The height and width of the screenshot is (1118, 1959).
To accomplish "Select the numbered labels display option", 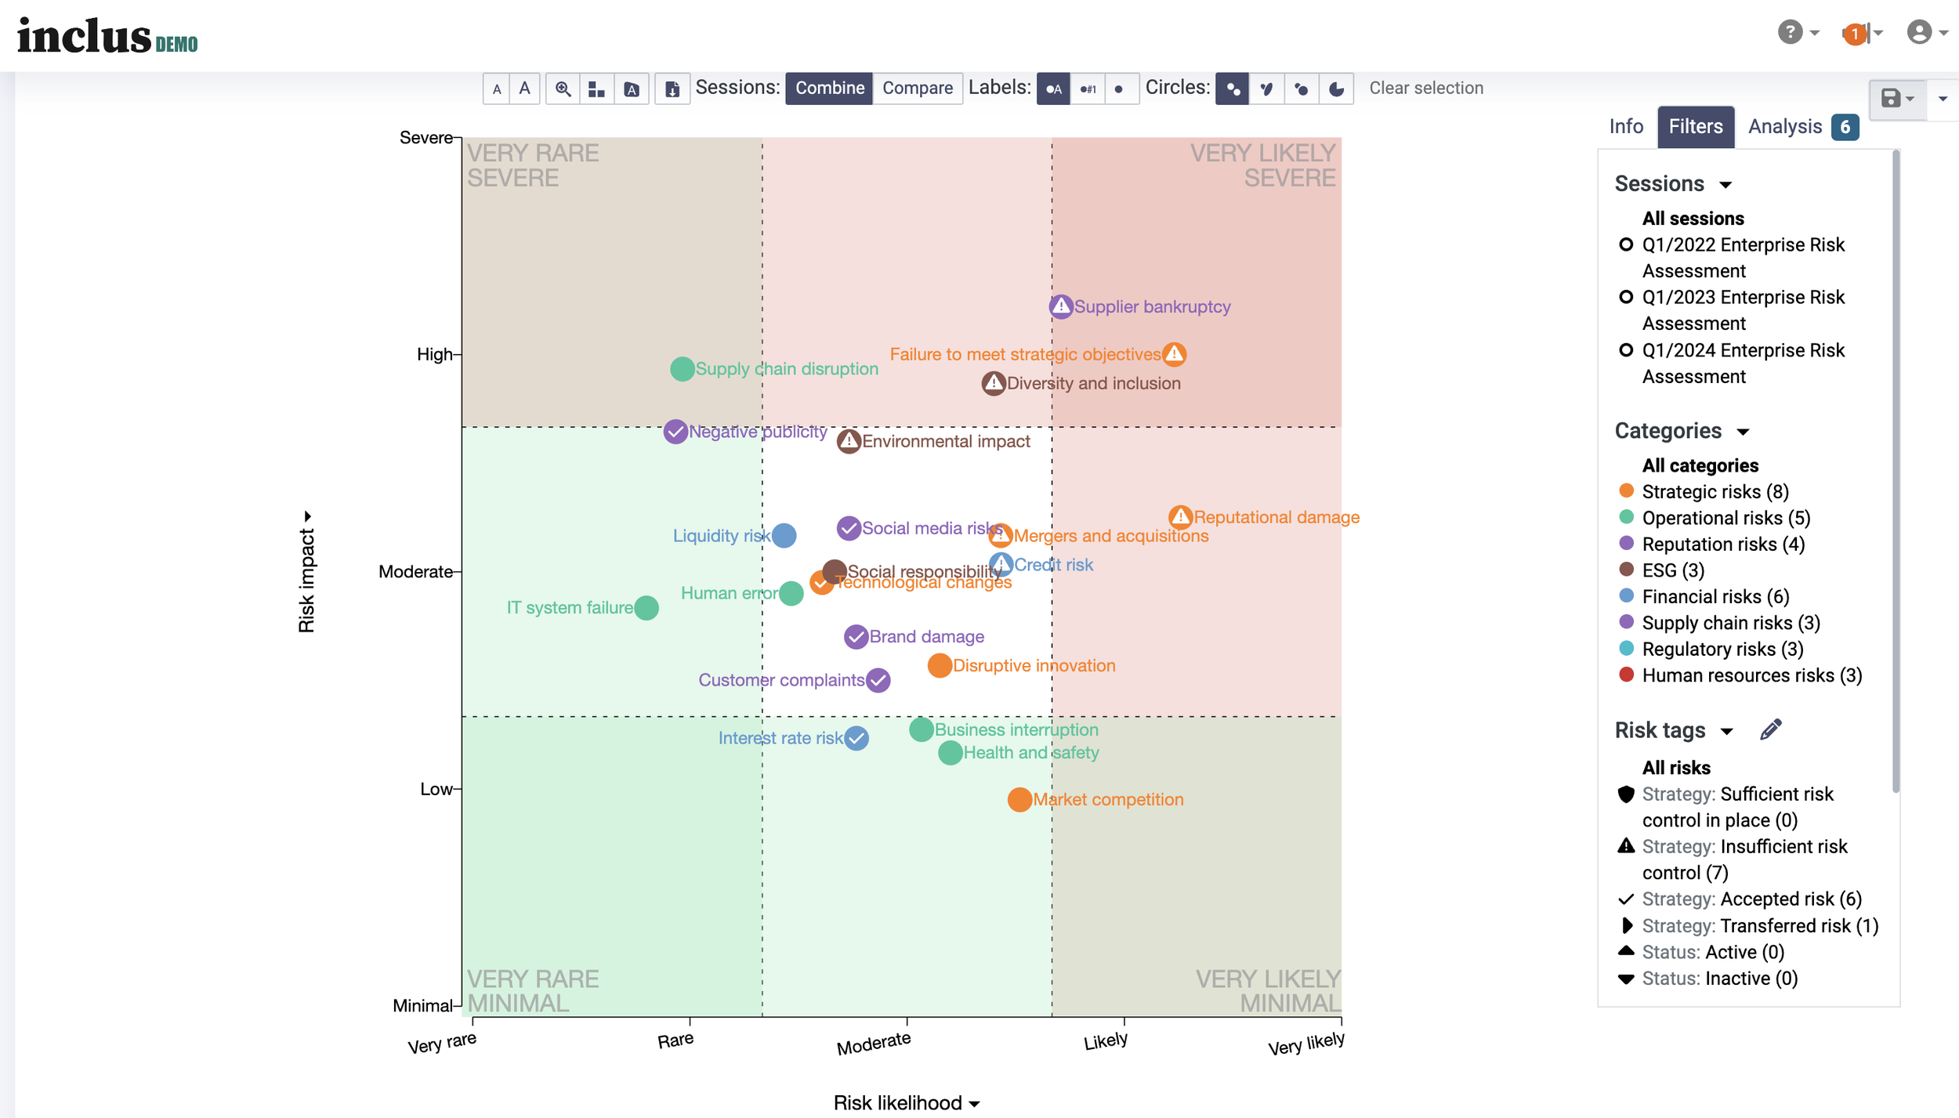I will click(1088, 89).
